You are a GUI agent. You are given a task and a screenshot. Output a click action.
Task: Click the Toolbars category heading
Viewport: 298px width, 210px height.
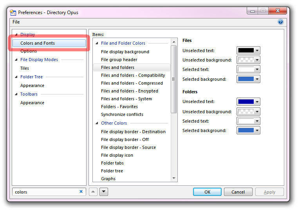click(x=29, y=94)
